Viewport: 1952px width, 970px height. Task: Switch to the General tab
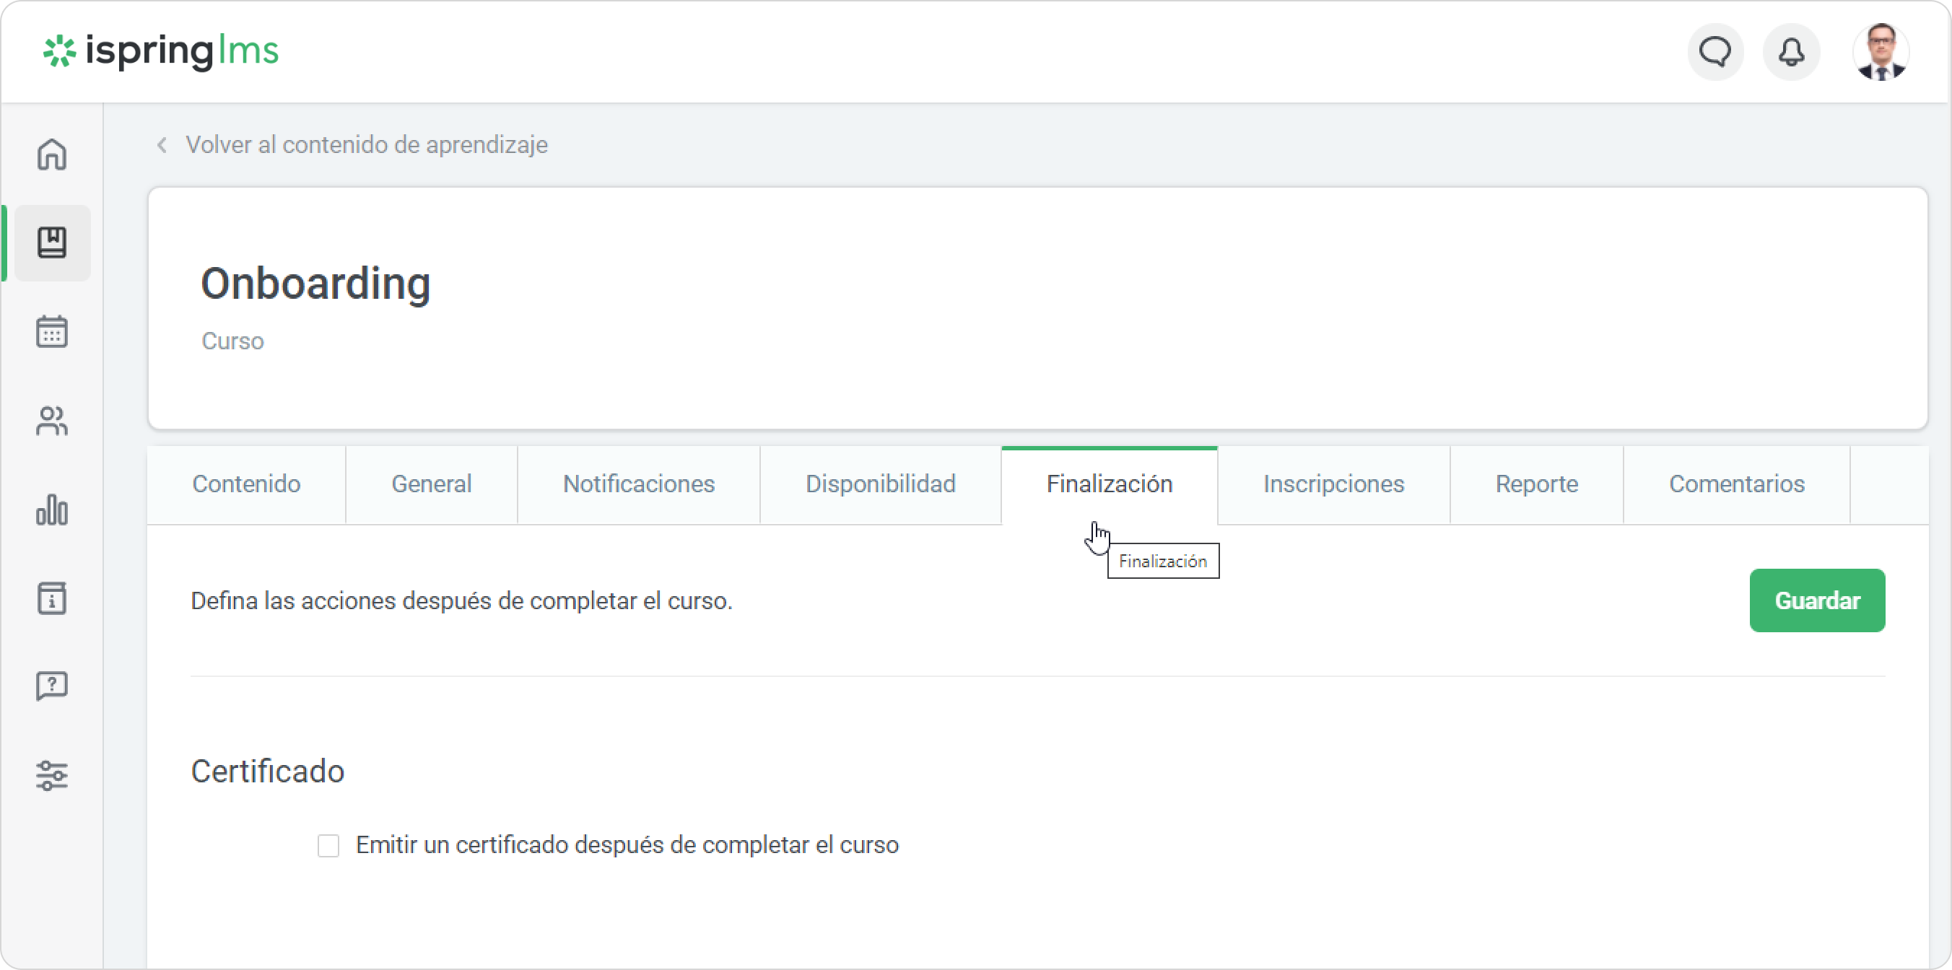click(x=431, y=484)
